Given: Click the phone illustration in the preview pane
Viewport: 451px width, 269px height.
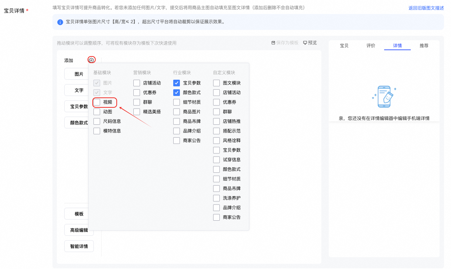Looking at the screenshot, I should pos(384,97).
